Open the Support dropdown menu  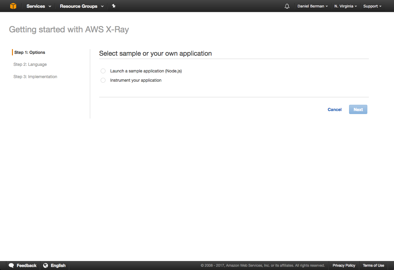coord(372,6)
